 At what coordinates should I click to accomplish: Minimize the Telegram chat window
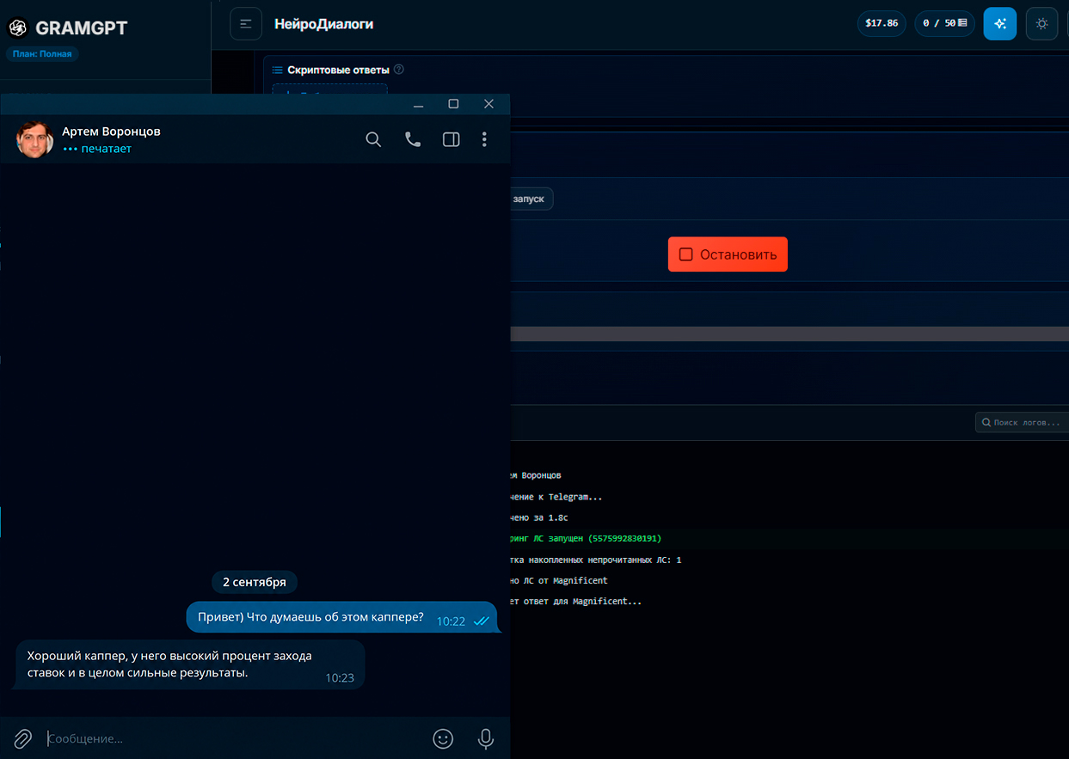419,104
